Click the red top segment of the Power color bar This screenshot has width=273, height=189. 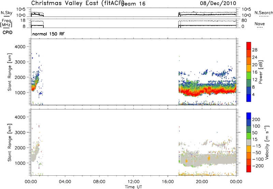pos(249,46)
